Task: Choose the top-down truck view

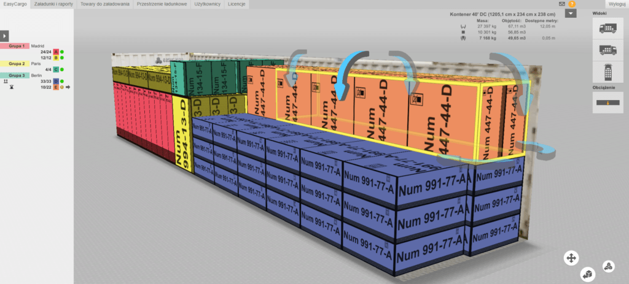Action: (608, 72)
